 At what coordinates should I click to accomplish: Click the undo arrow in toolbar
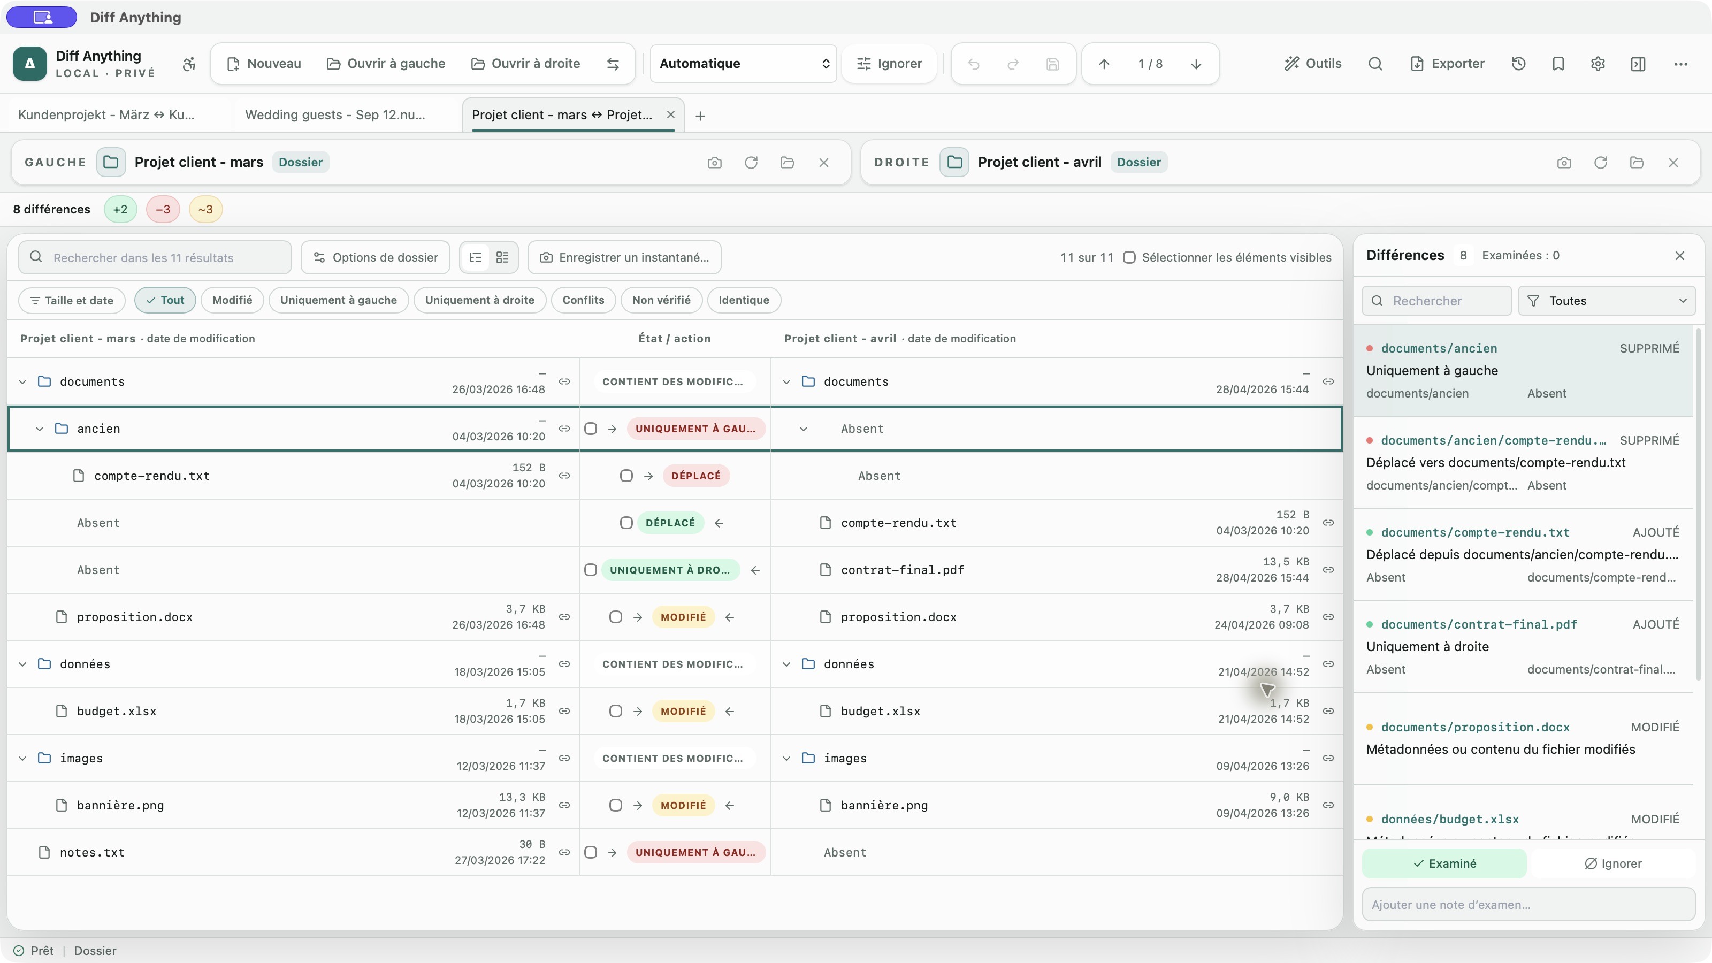pyautogui.click(x=974, y=64)
